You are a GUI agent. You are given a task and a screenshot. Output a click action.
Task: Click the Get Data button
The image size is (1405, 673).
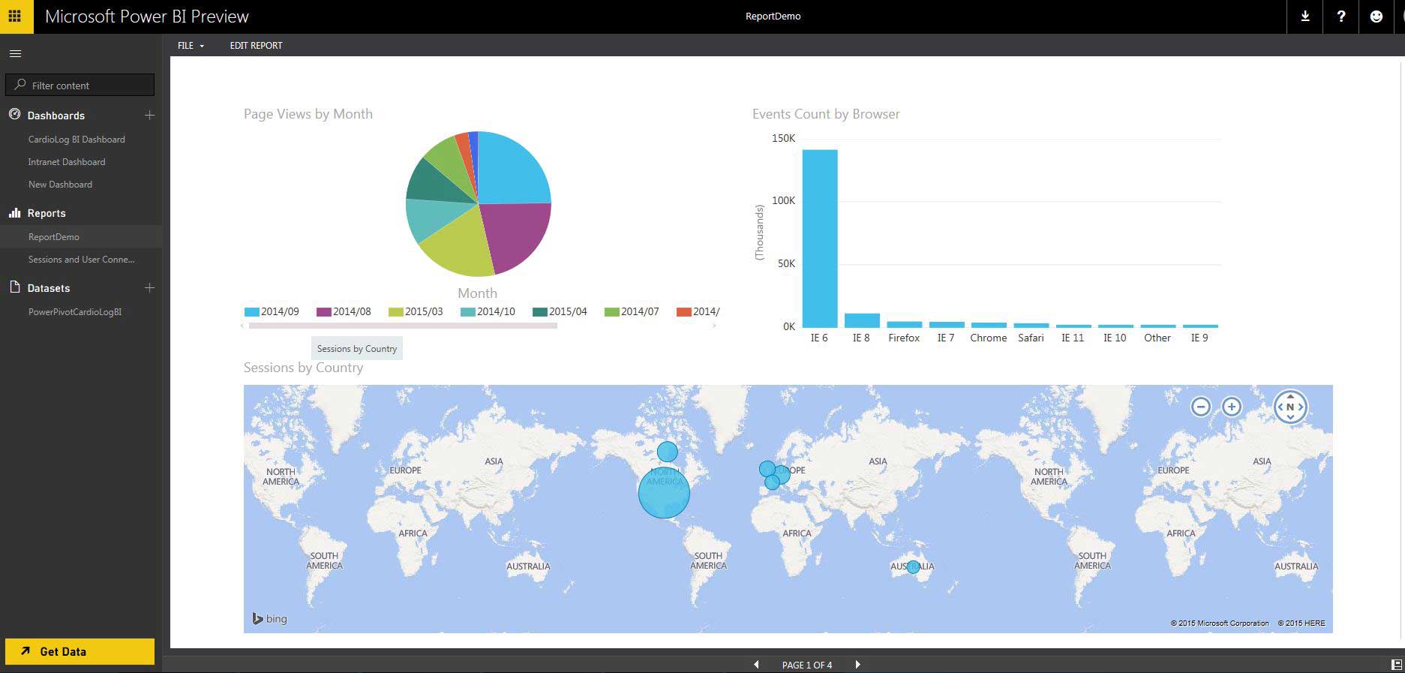[x=80, y=651]
